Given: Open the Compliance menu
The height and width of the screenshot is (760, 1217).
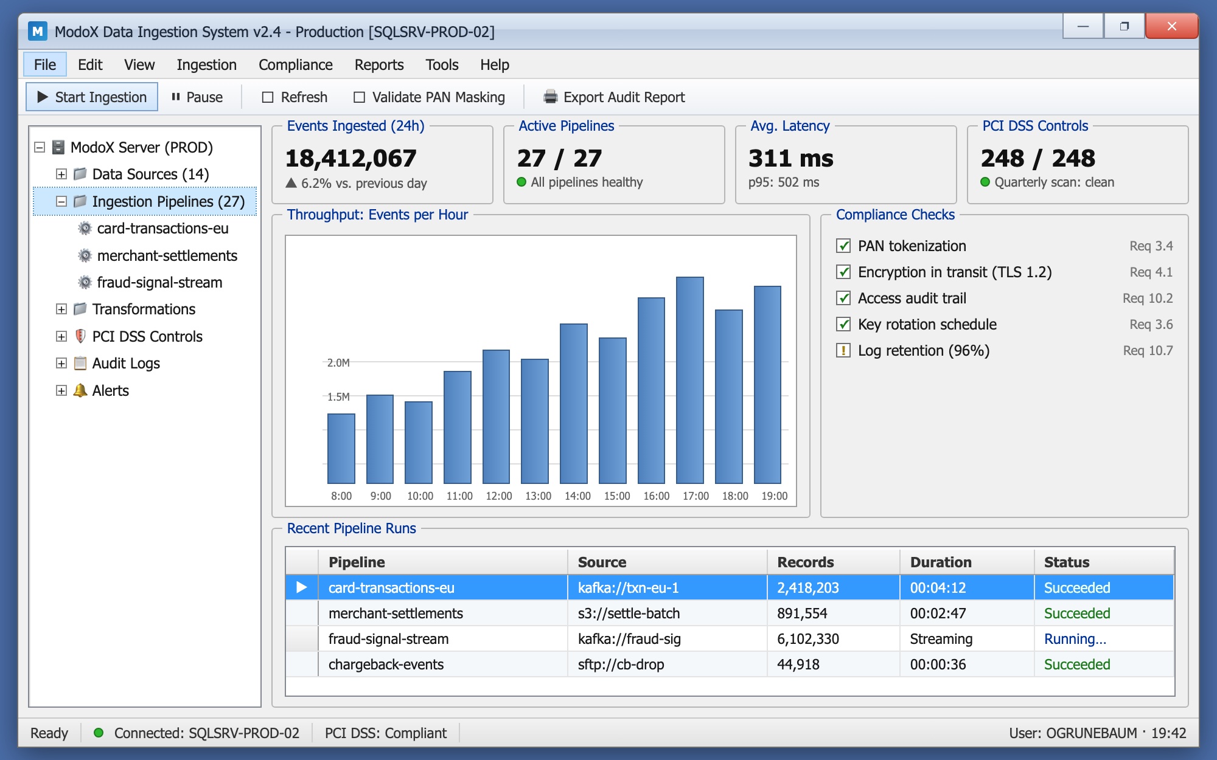Looking at the screenshot, I should pos(296,65).
